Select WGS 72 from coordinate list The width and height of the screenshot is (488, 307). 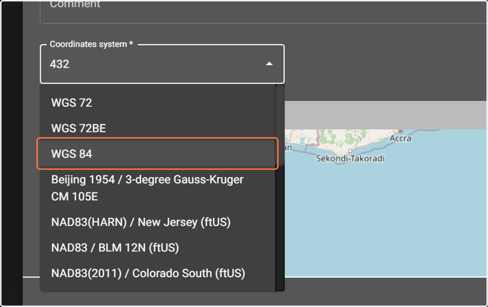157,103
